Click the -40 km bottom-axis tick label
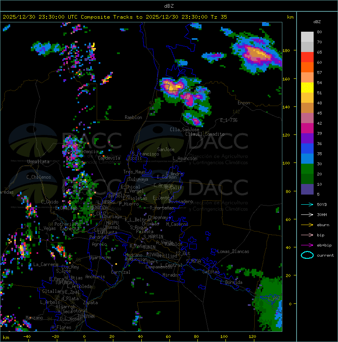 point(27,337)
